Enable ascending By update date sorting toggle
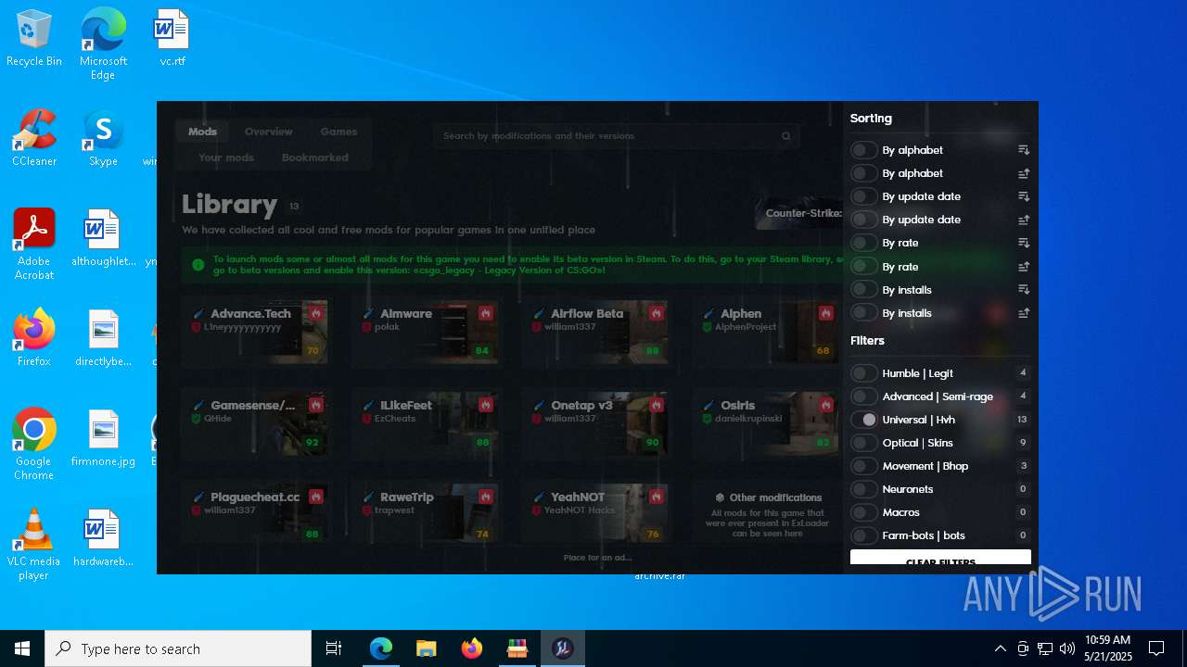Image resolution: width=1187 pixels, height=667 pixels. pyautogui.click(x=863, y=220)
